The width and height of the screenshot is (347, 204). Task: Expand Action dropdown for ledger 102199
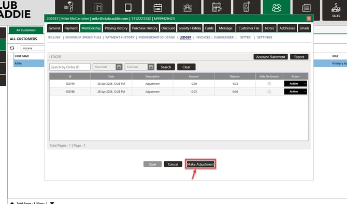[295, 84]
